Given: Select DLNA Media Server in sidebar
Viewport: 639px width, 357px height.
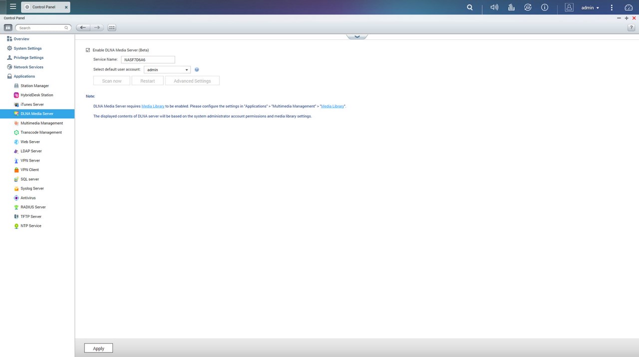Looking at the screenshot, I should [37, 114].
